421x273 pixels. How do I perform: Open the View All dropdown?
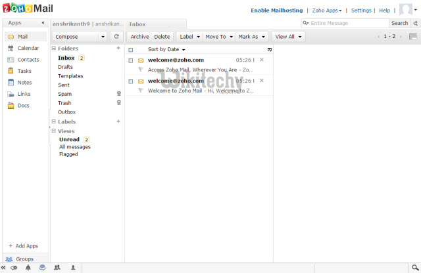click(x=288, y=37)
